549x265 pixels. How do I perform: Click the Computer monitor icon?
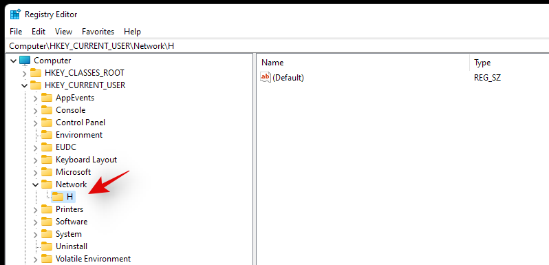click(x=25, y=61)
